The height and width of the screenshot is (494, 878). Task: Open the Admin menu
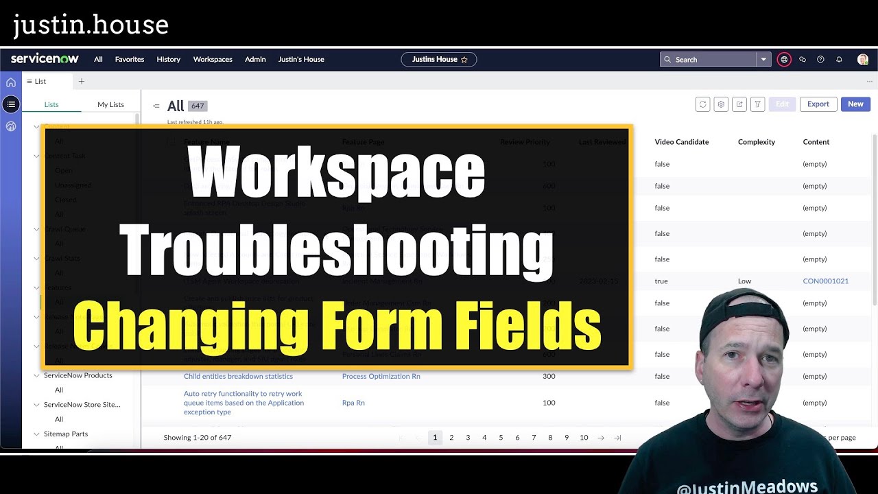pos(255,60)
